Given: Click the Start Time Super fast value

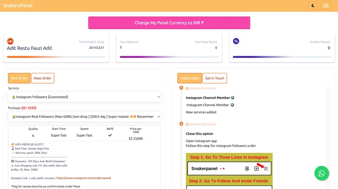Looking at the screenshot, I should pyautogui.click(x=59, y=135).
